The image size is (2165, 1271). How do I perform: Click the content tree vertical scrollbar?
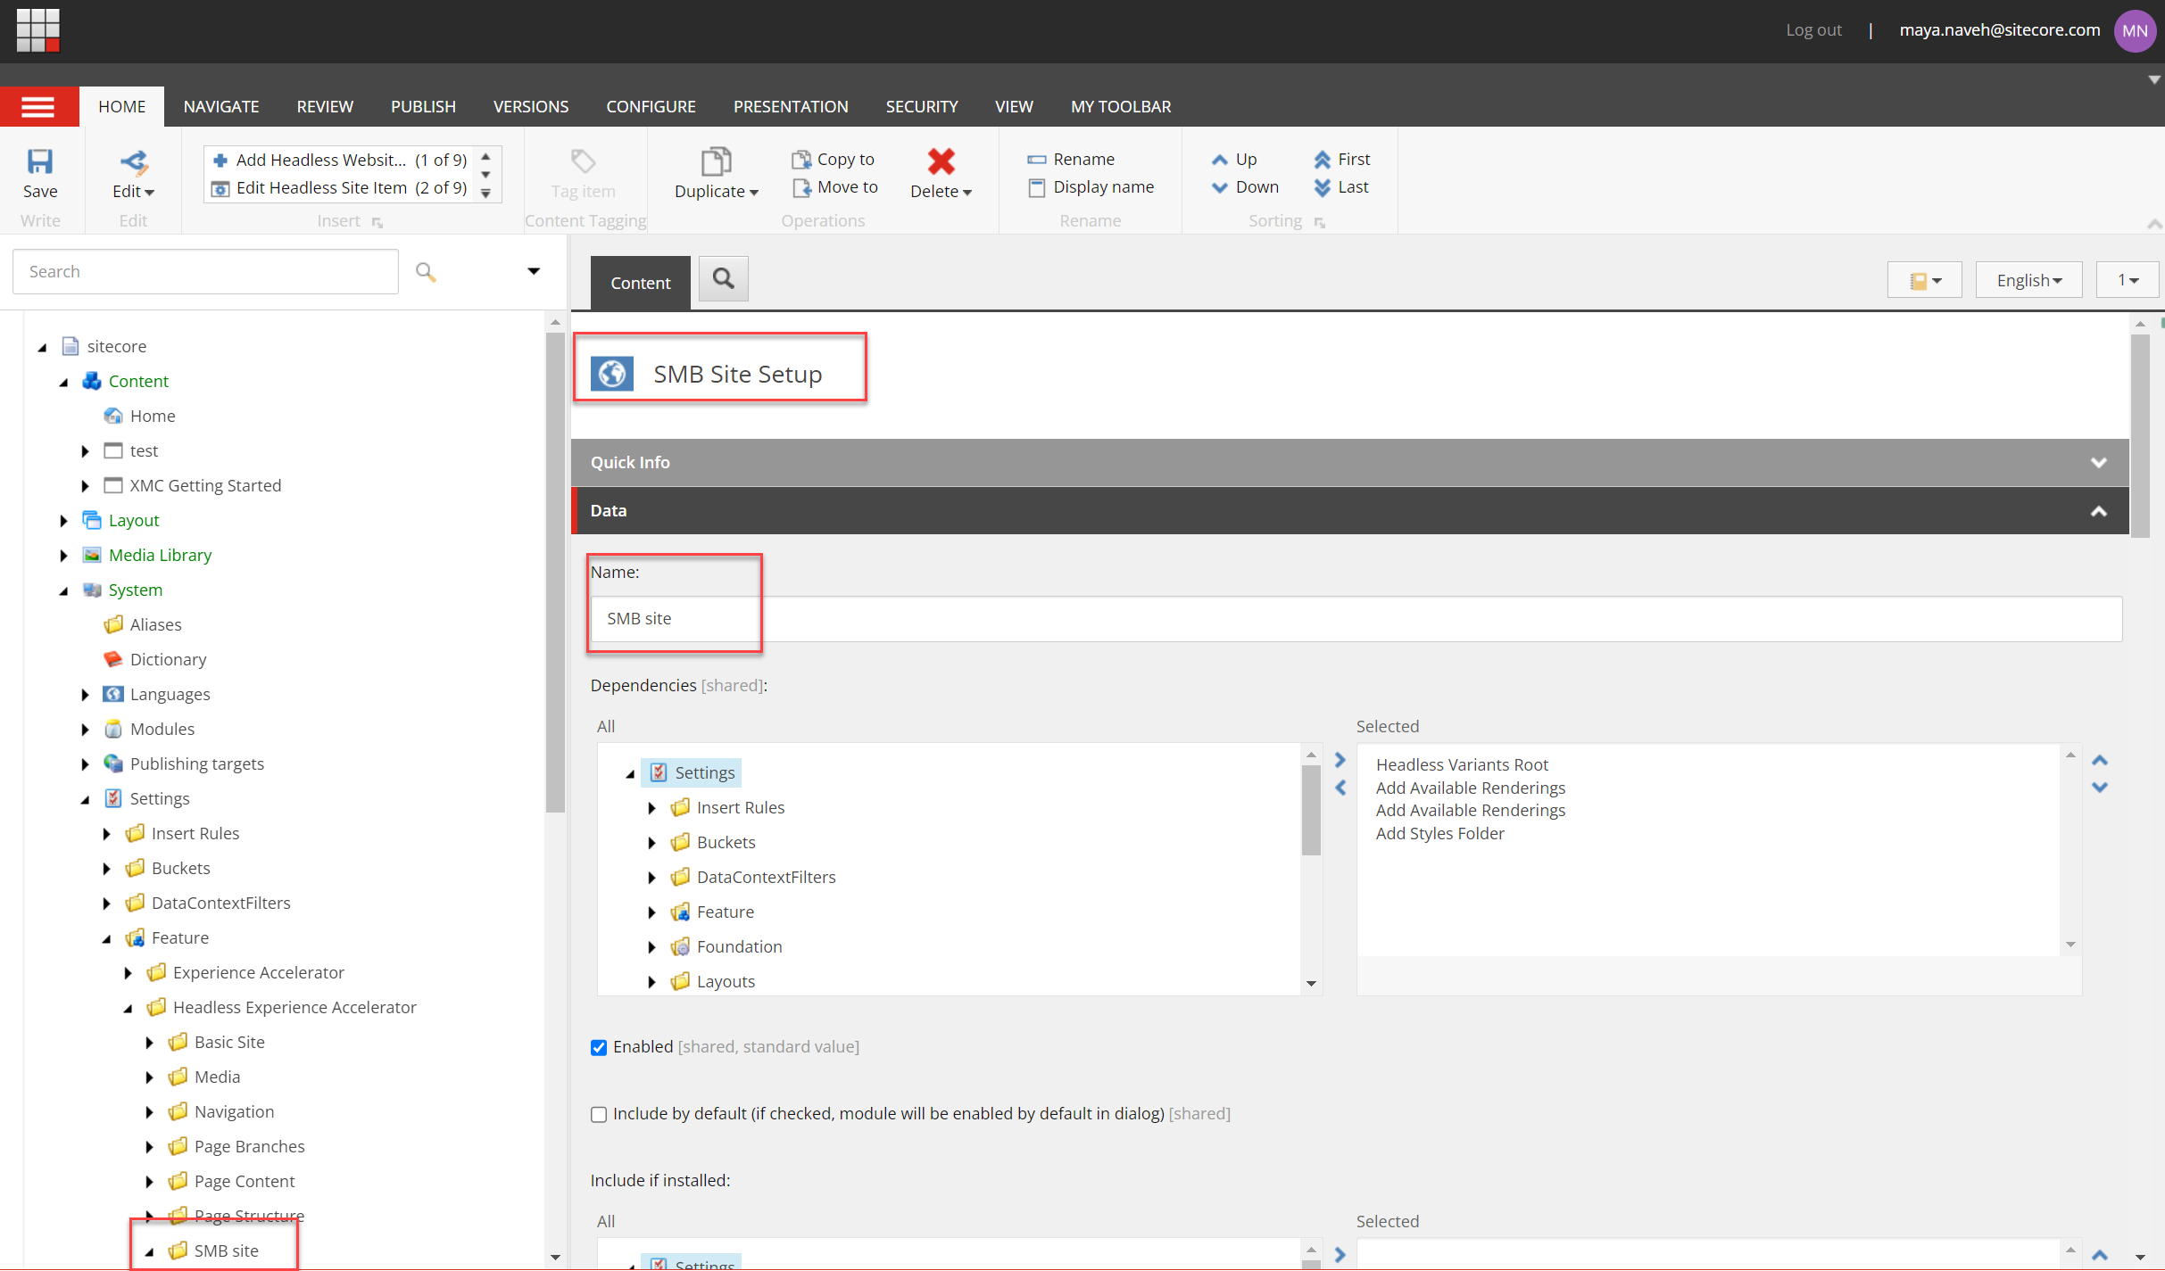pyautogui.click(x=555, y=571)
